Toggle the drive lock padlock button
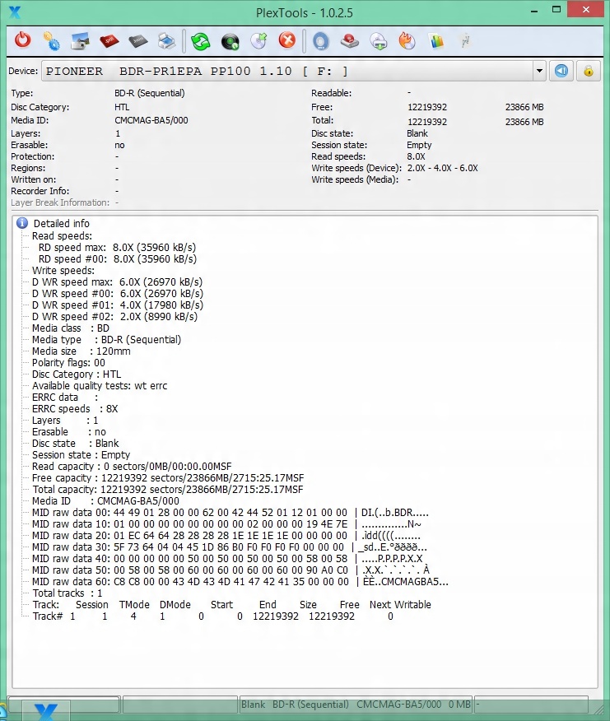 (x=589, y=71)
